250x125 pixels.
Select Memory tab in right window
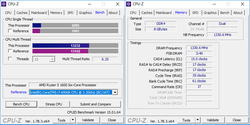point(181,12)
